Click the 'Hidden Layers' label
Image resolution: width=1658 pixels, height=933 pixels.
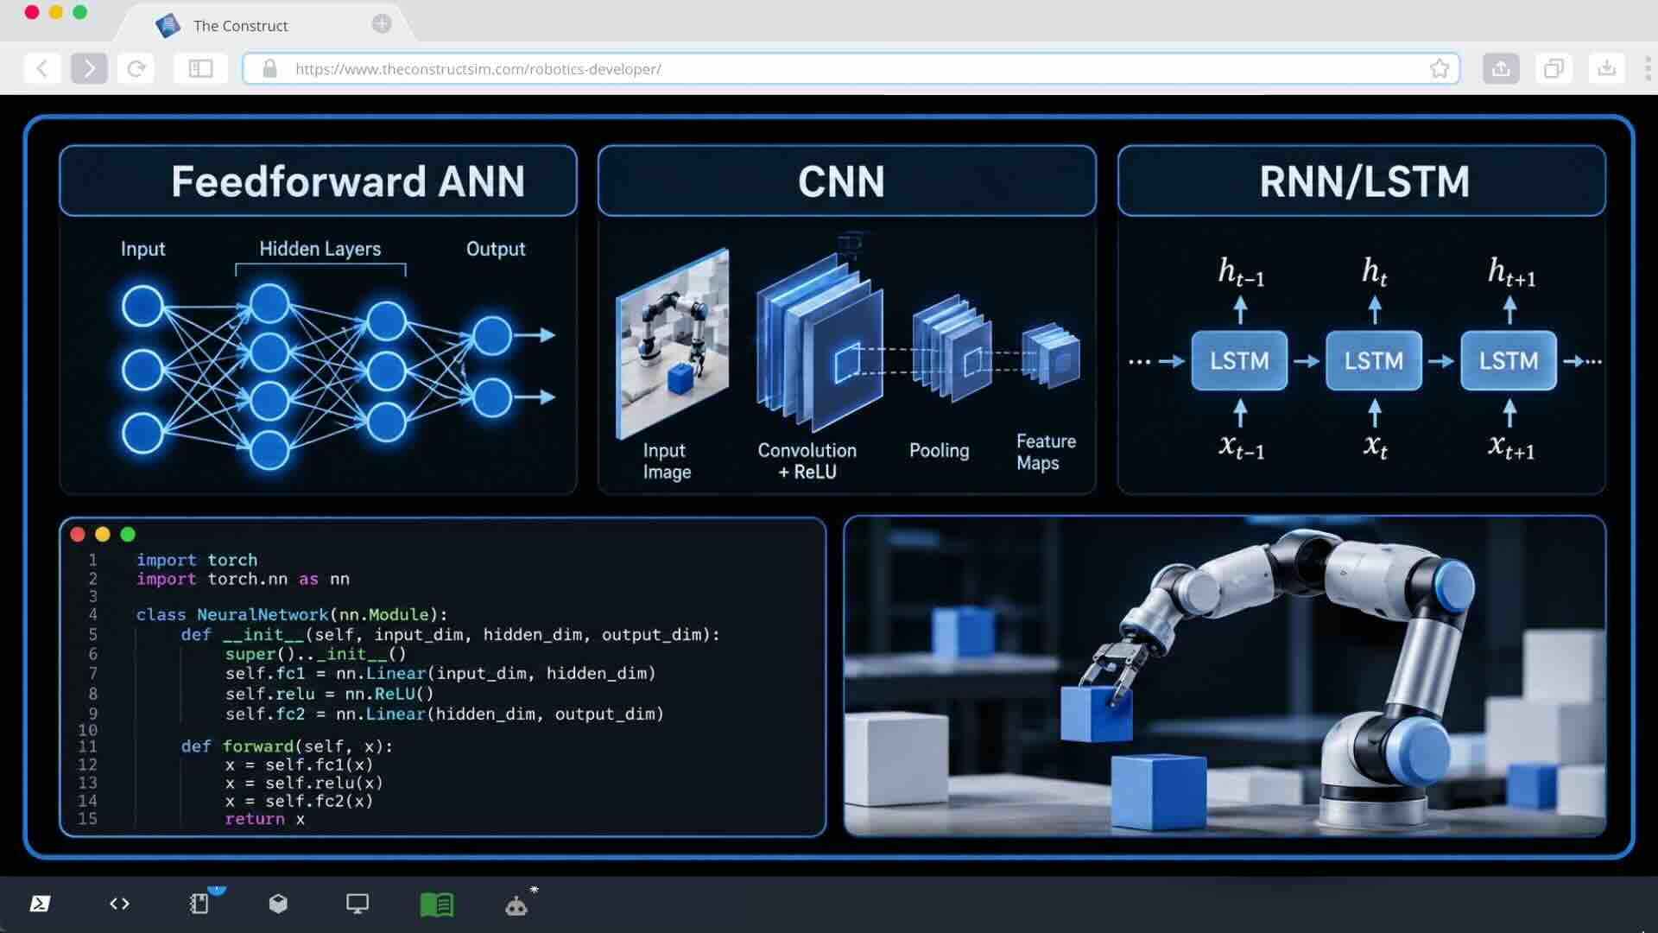(x=320, y=249)
